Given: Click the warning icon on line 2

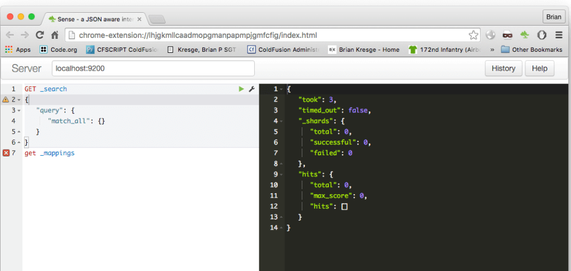Looking at the screenshot, I should click(6, 100).
